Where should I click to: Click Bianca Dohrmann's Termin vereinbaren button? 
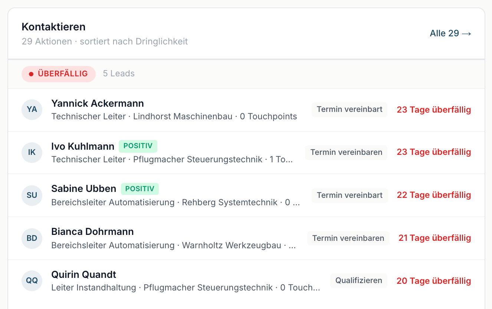[348, 238]
